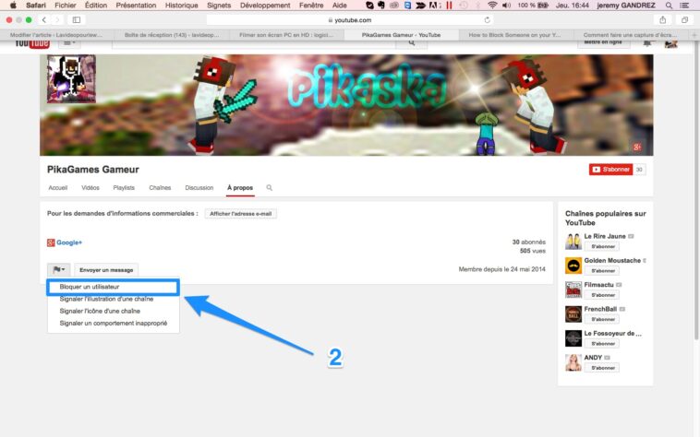The width and height of the screenshot is (700, 437).
Task: Open the Discussion channel tab
Action: coord(199,188)
